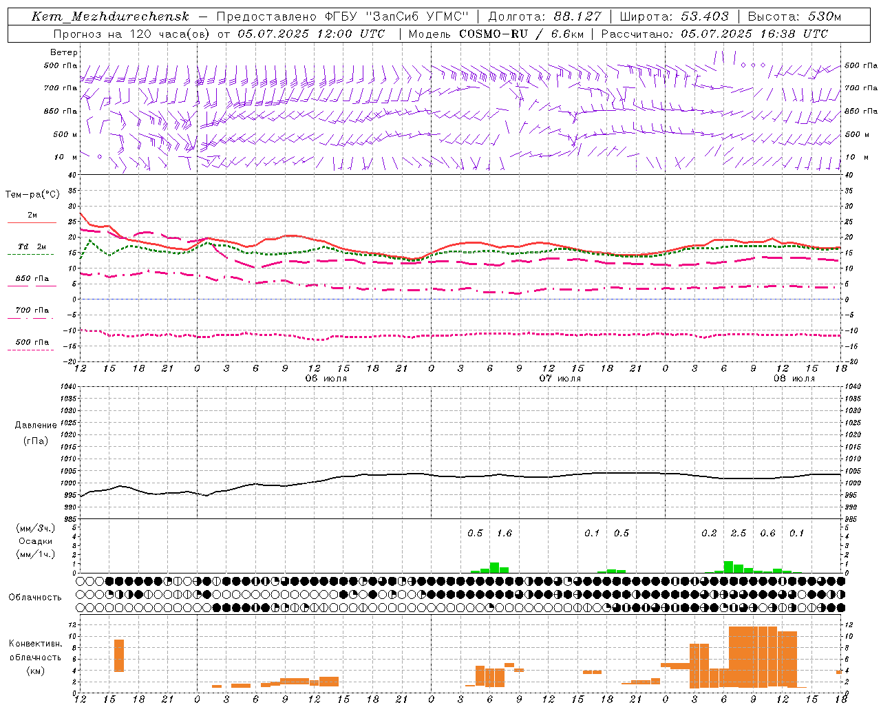Click the (гПа) pressure unit label
The width and height of the screenshot is (881, 705).
pyautogui.click(x=36, y=441)
